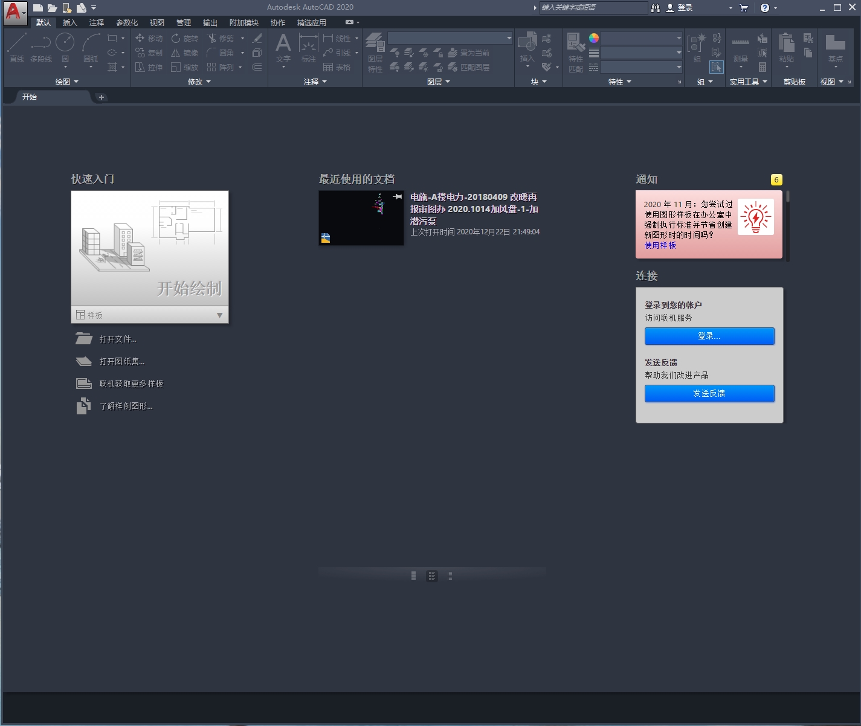Expand the 图层 panel flyout
Viewport: 861px width, 726px height.
(x=439, y=82)
